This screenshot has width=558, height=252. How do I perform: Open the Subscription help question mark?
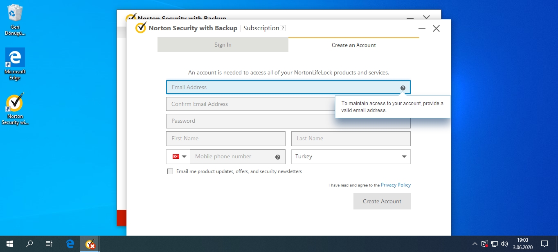point(283,28)
